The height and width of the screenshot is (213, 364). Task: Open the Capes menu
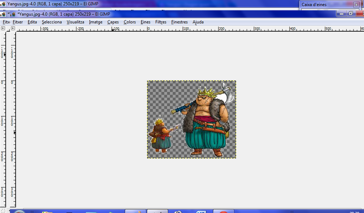(113, 22)
